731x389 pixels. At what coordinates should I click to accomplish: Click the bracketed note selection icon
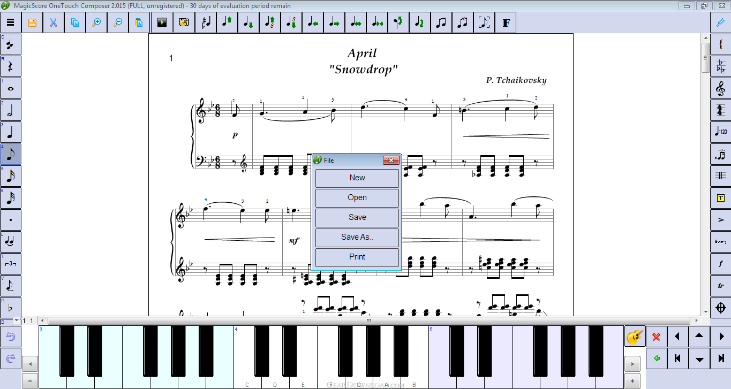click(484, 22)
